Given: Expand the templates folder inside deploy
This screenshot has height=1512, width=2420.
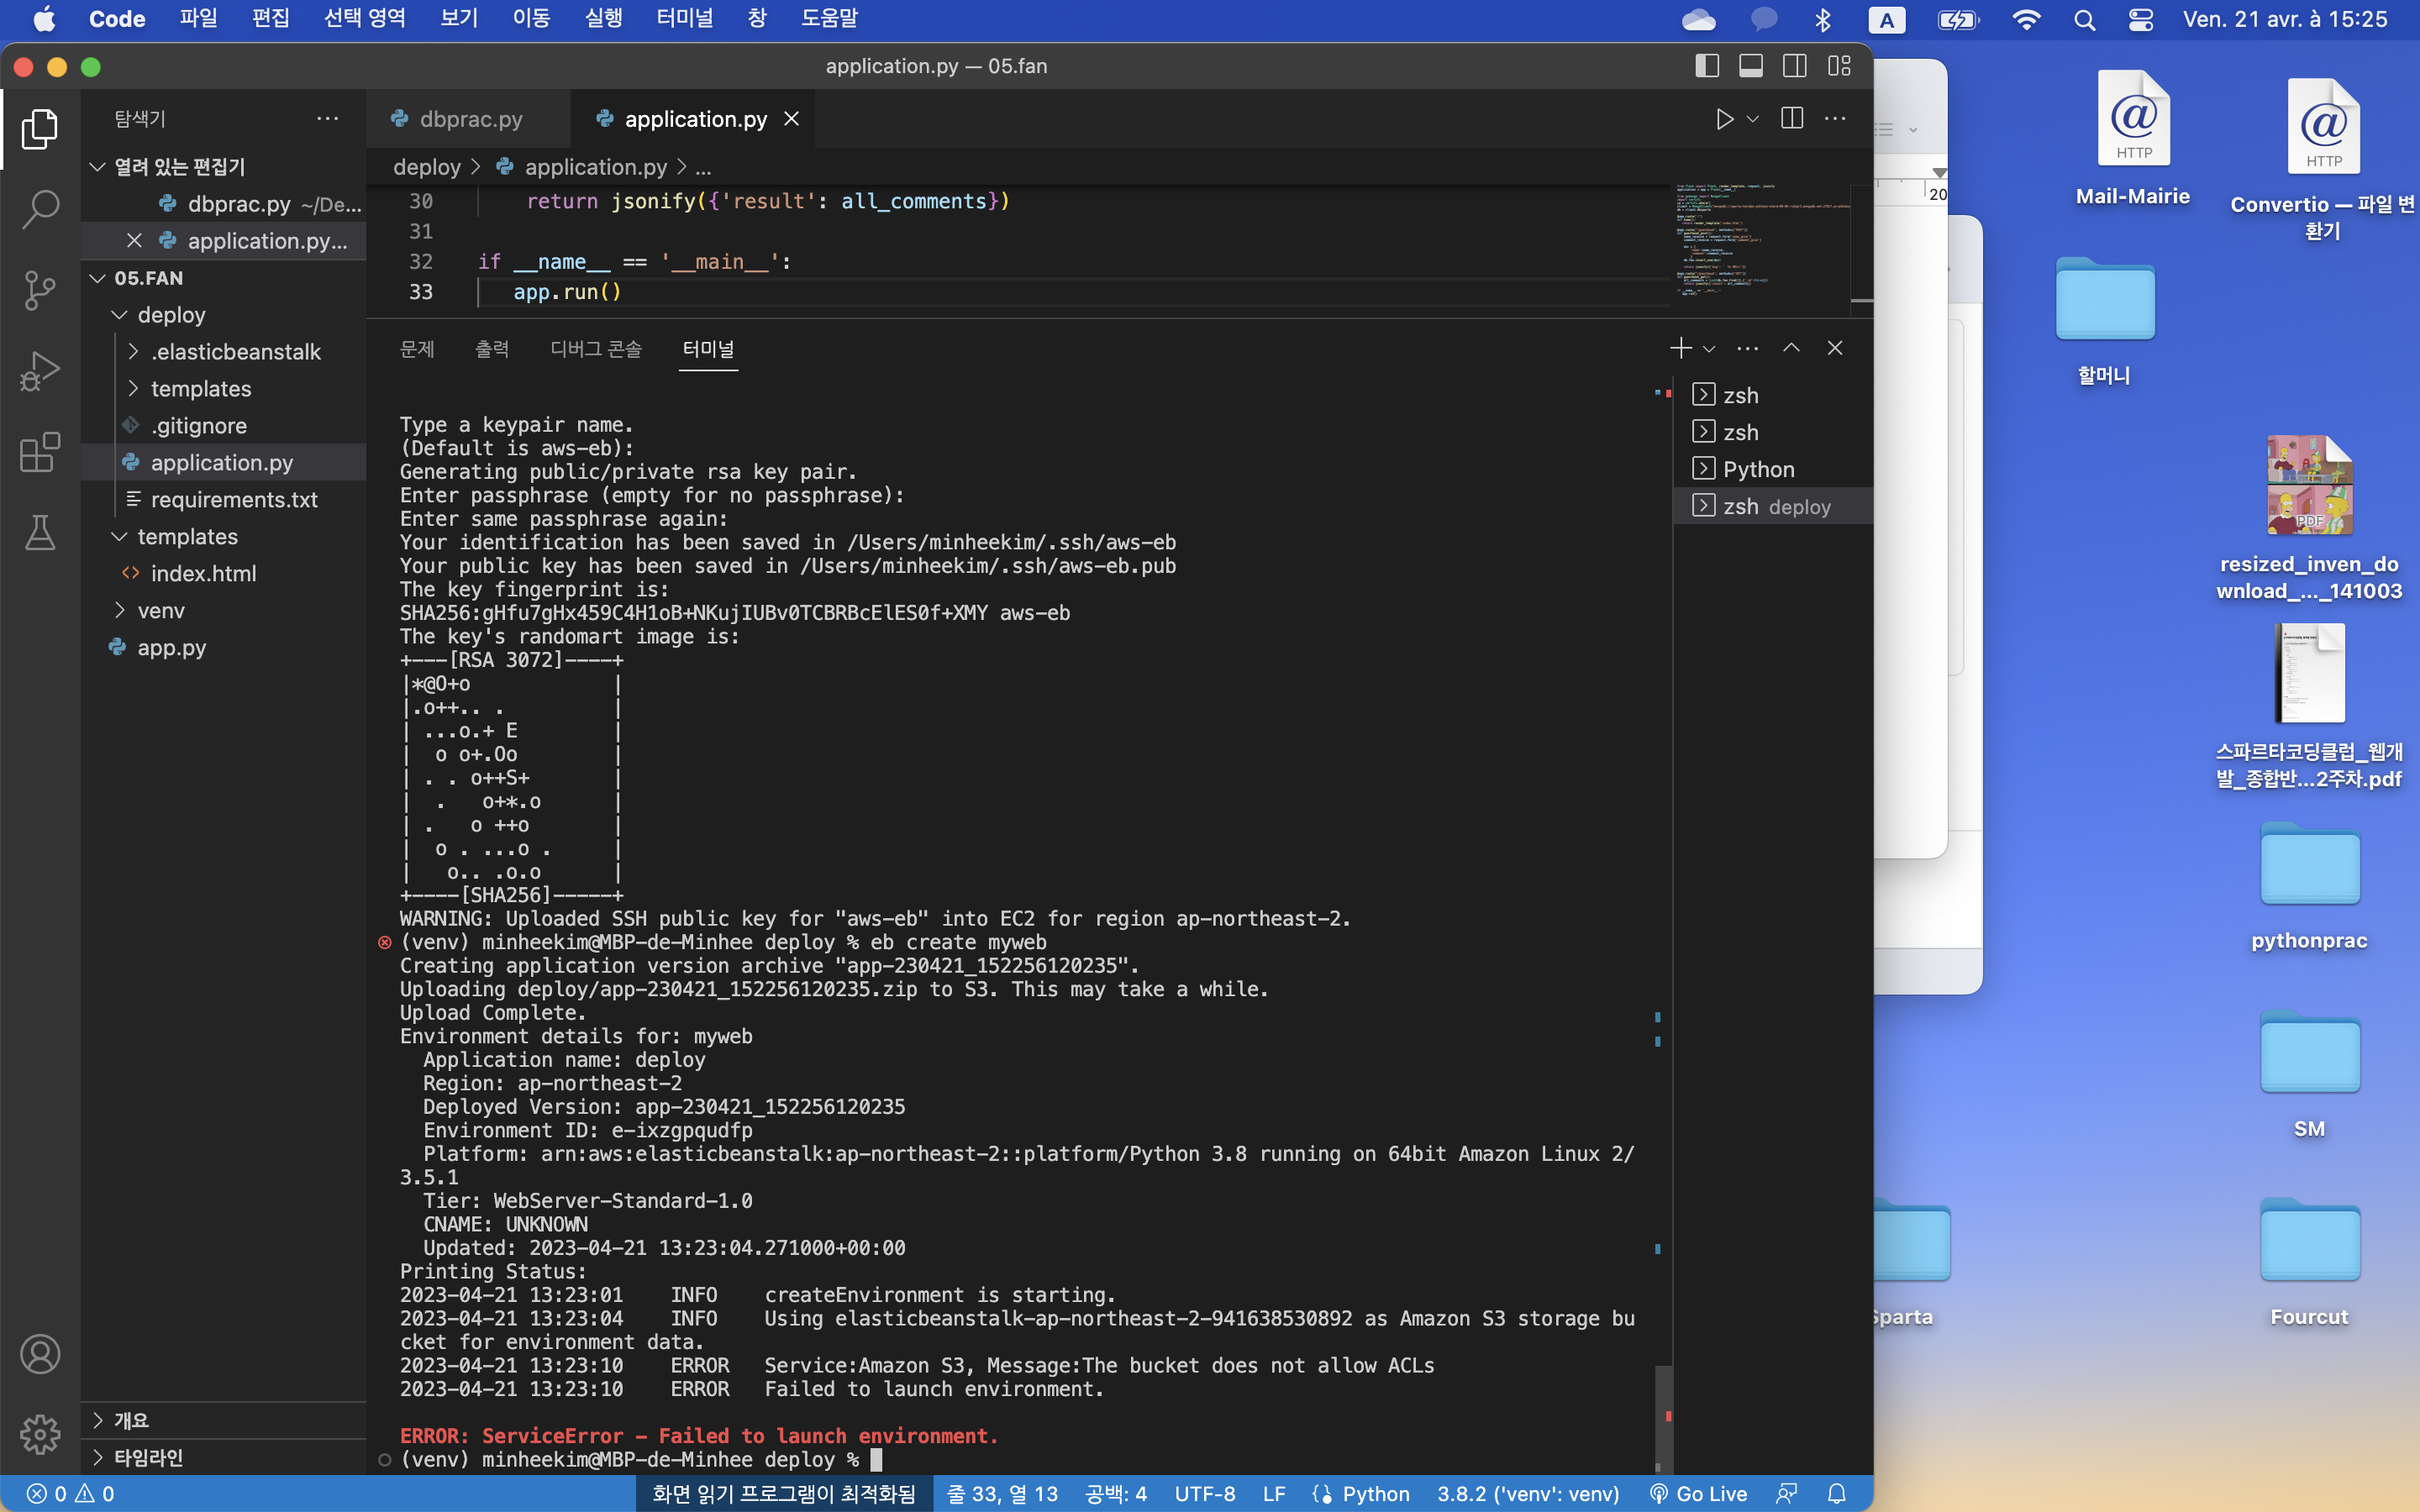Looking at the screenshot, I should 133,389.
